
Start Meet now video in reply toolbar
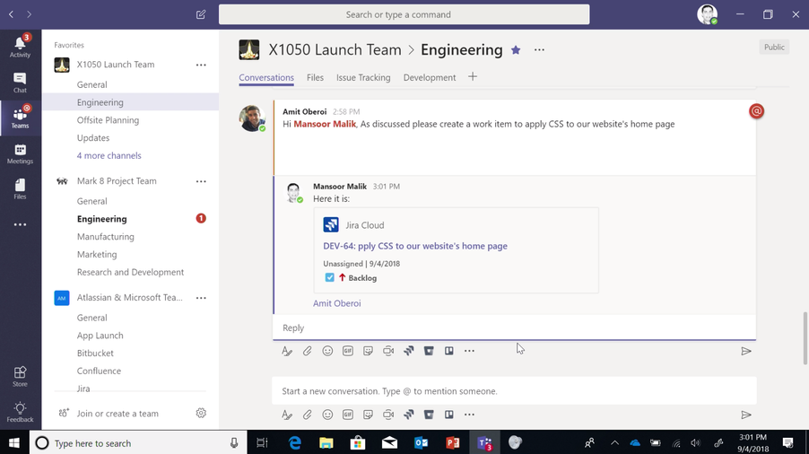coord(388,351)
